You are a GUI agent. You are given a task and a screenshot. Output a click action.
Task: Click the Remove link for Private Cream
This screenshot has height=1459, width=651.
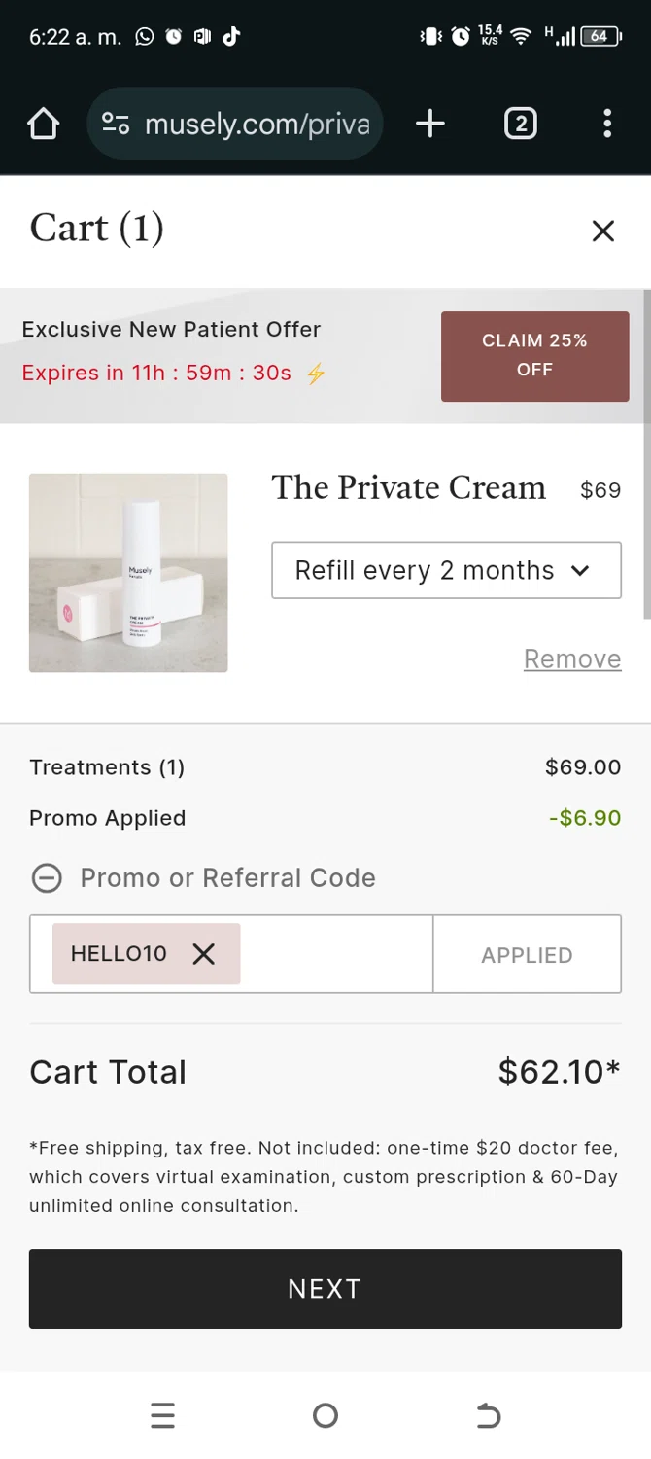(x=572, y=658)
